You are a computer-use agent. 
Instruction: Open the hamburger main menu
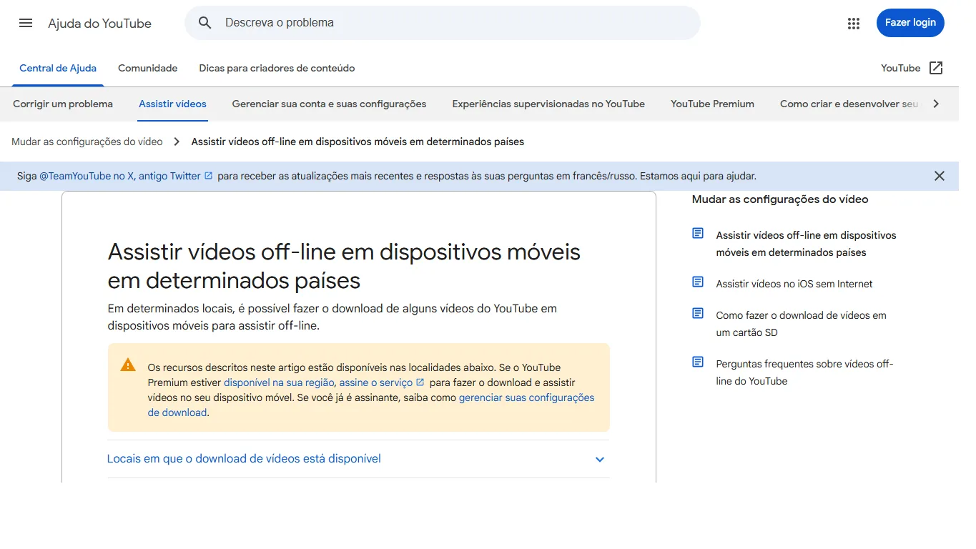(26, 23)
